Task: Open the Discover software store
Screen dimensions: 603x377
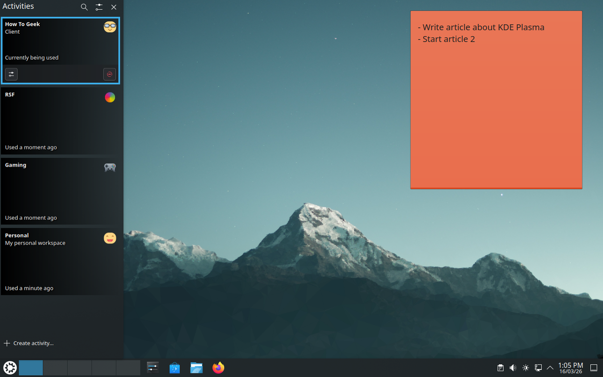Action: 175,368
